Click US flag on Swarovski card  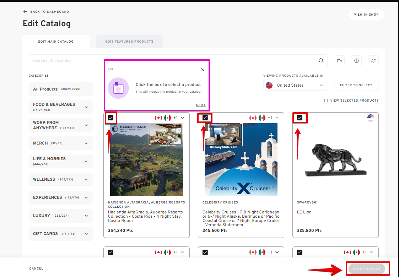pyautogui.click(x=371, y=118)
